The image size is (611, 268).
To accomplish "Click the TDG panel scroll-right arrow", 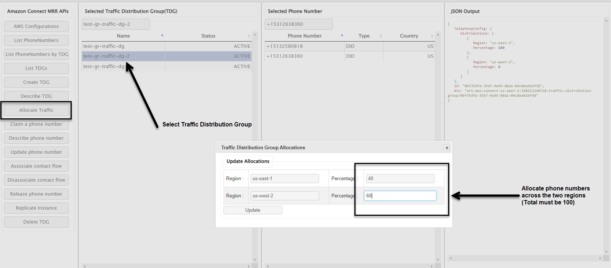I will coord(249,266).
